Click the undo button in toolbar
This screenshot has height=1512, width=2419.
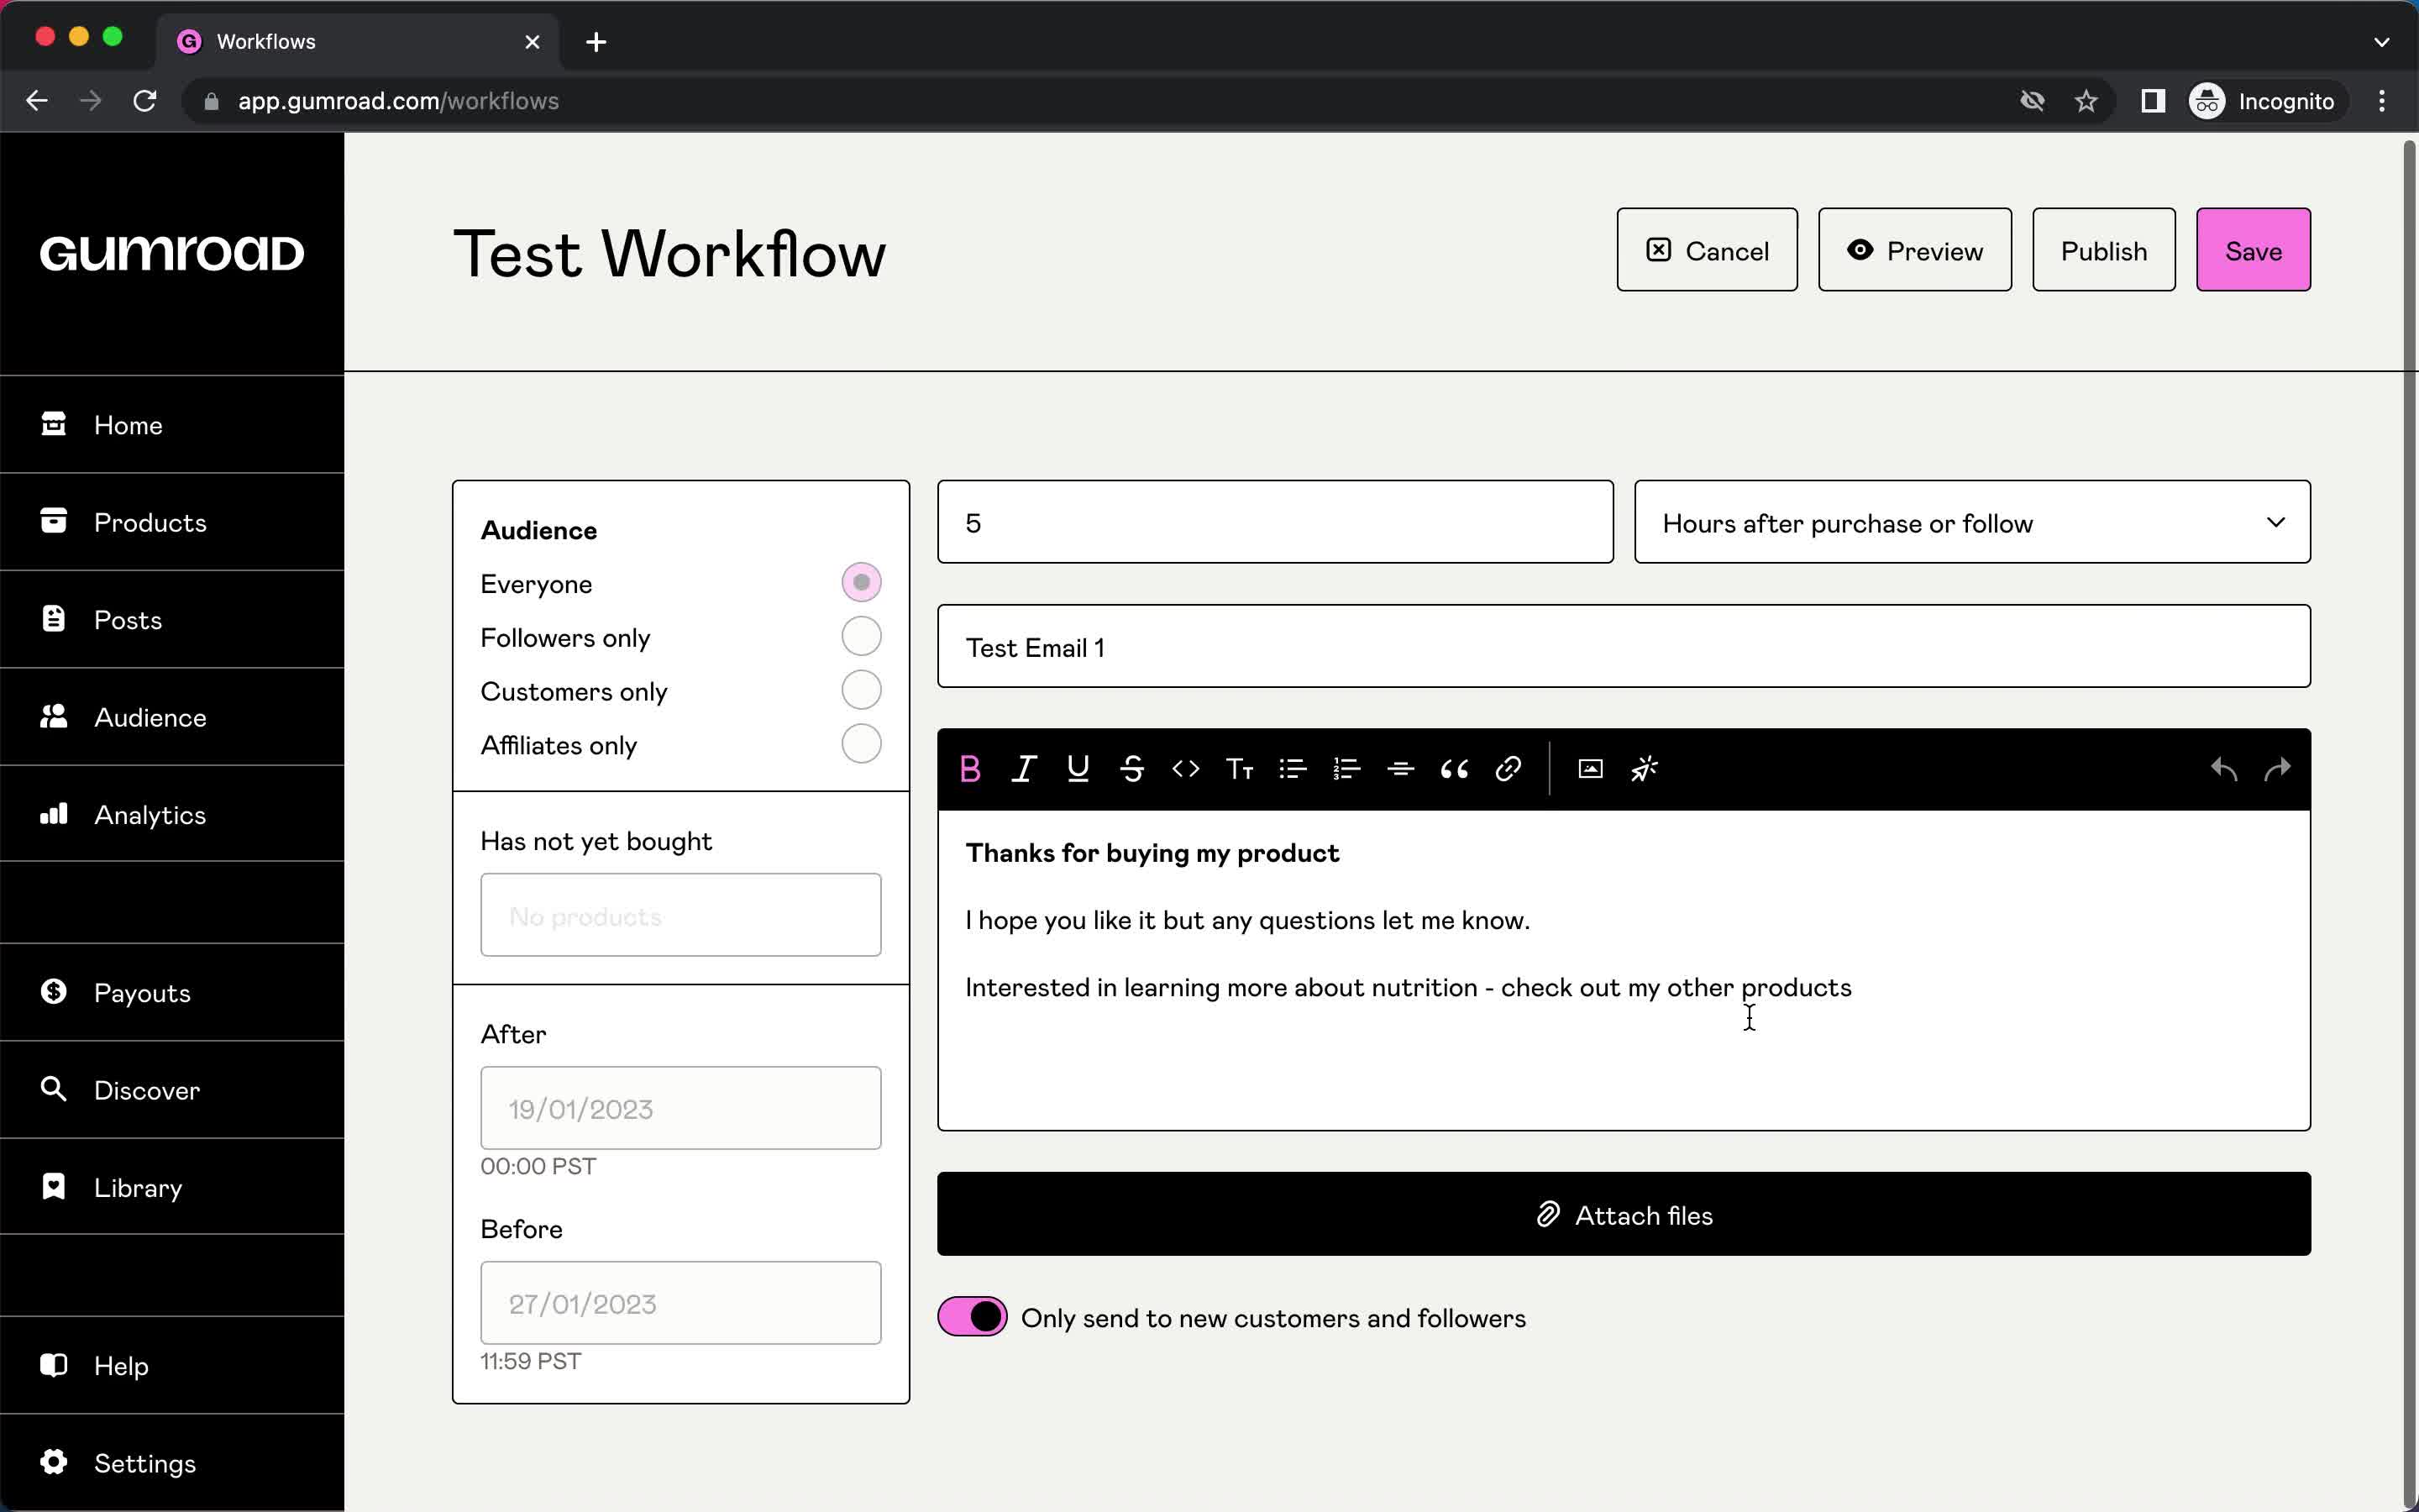[2224, 769]
